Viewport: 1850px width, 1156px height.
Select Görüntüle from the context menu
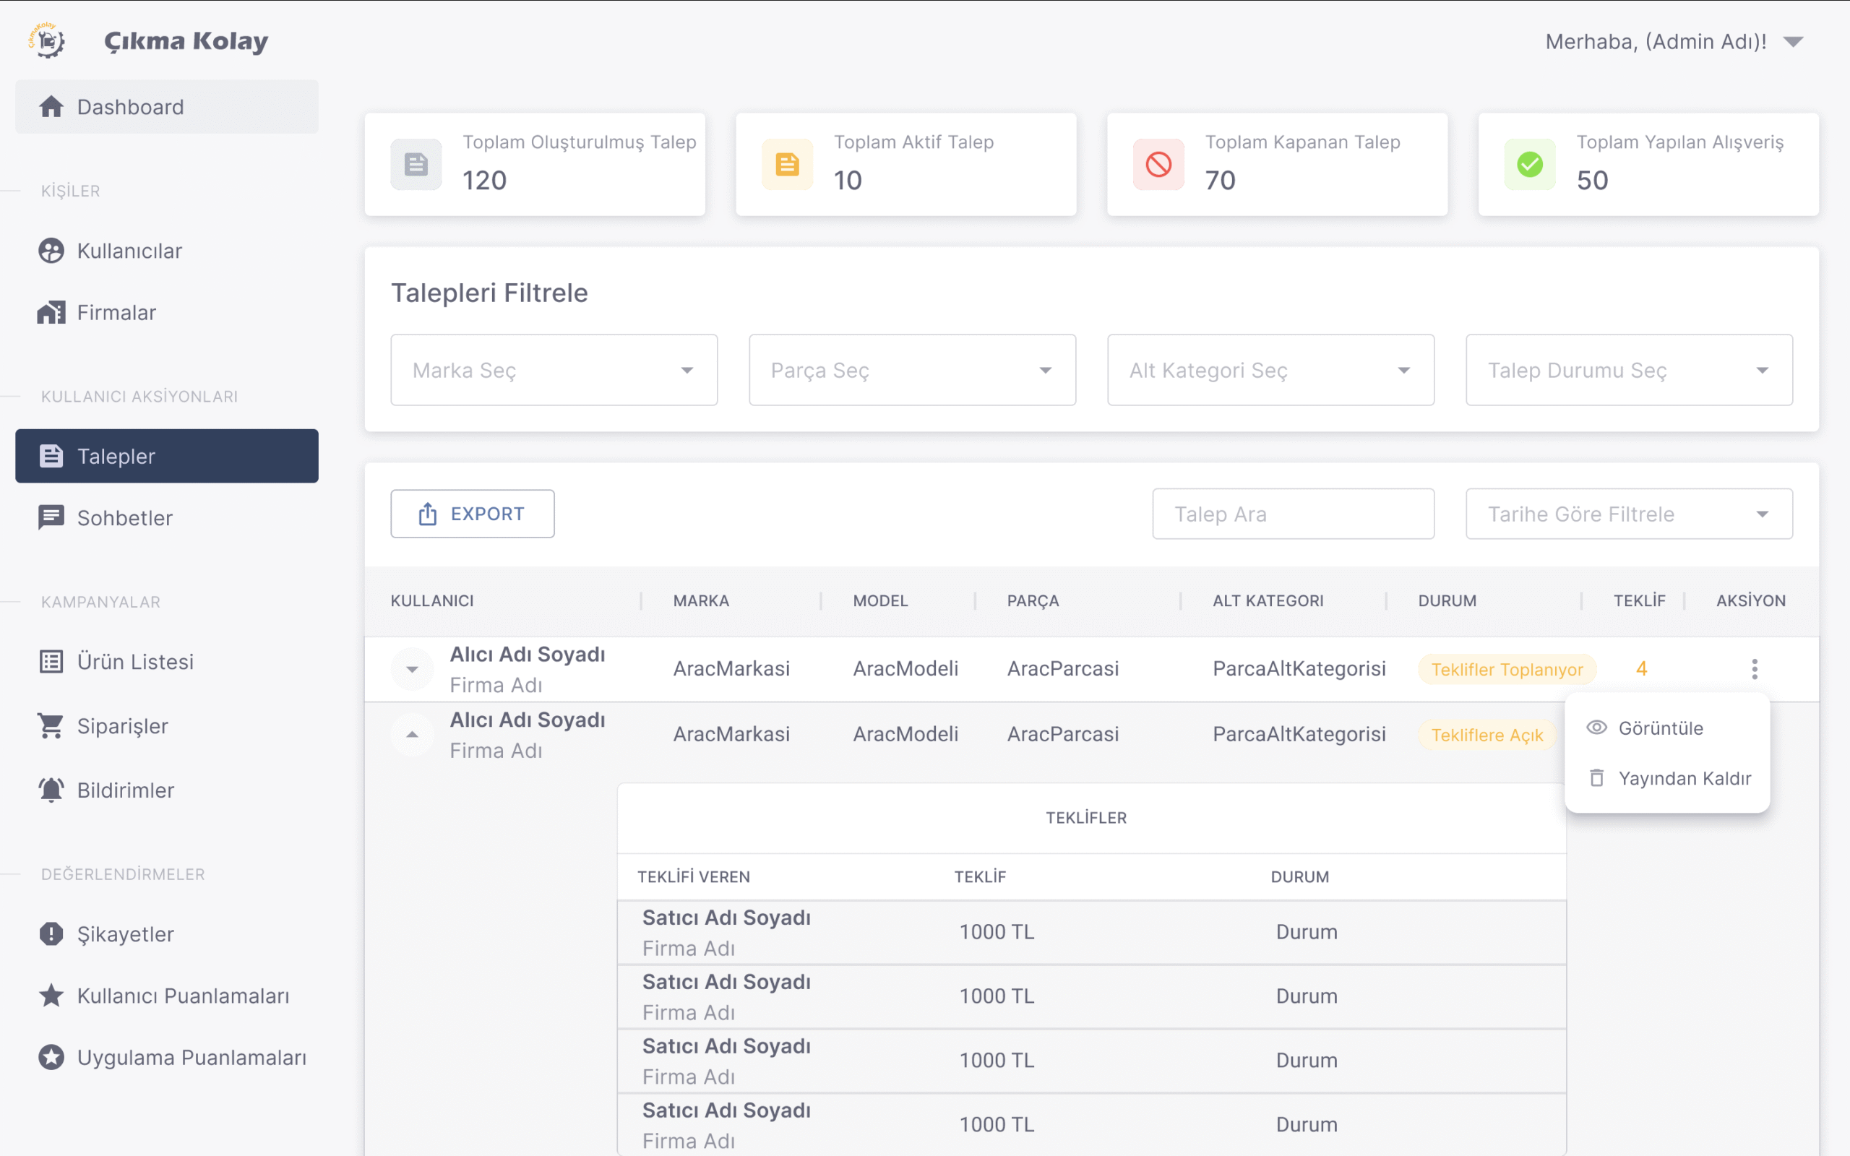coord(1660,728)
